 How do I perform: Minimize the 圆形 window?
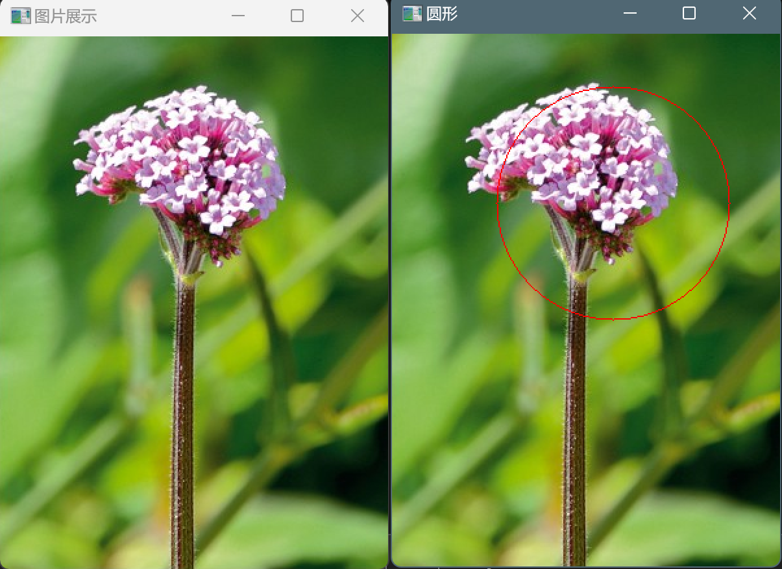pyautogui.click(x=629, y=14)
